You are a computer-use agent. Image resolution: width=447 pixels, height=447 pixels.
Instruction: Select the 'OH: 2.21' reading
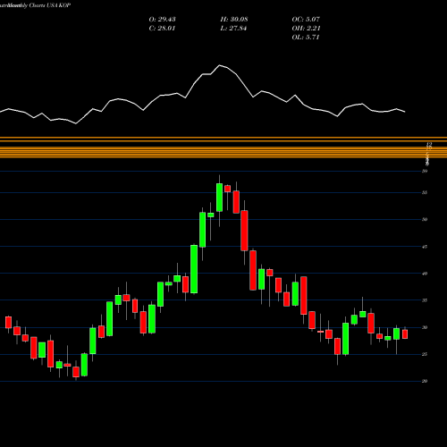pos(306,29)
